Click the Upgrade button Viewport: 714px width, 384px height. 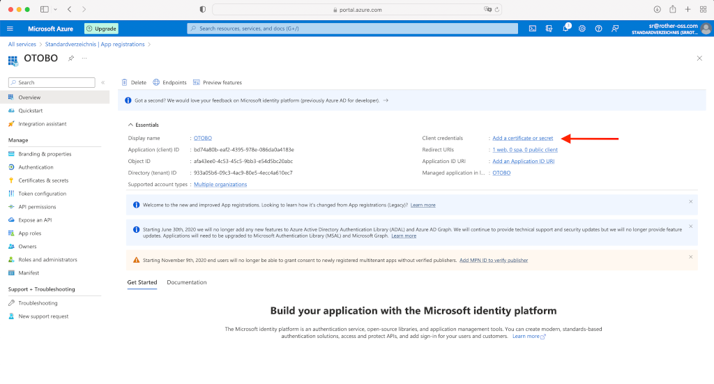point(101,29)
